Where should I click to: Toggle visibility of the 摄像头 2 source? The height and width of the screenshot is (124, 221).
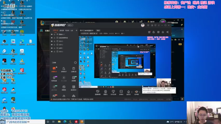[52, 34]
